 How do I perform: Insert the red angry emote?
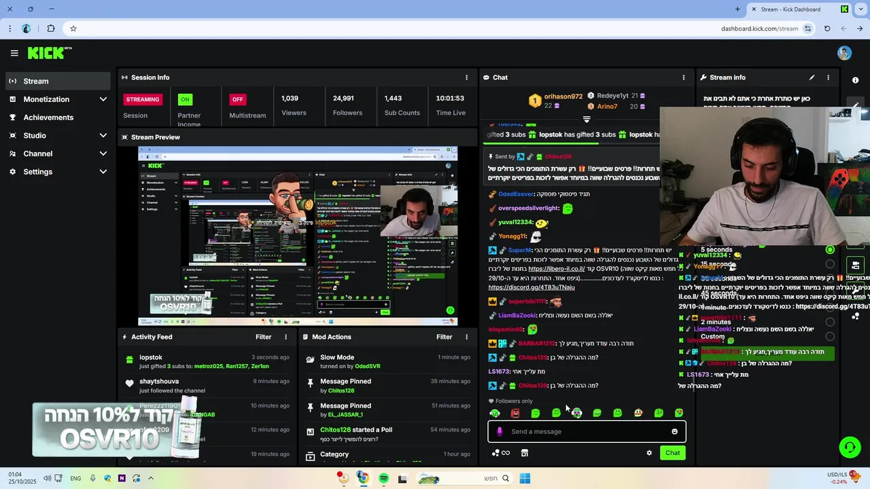515,413
